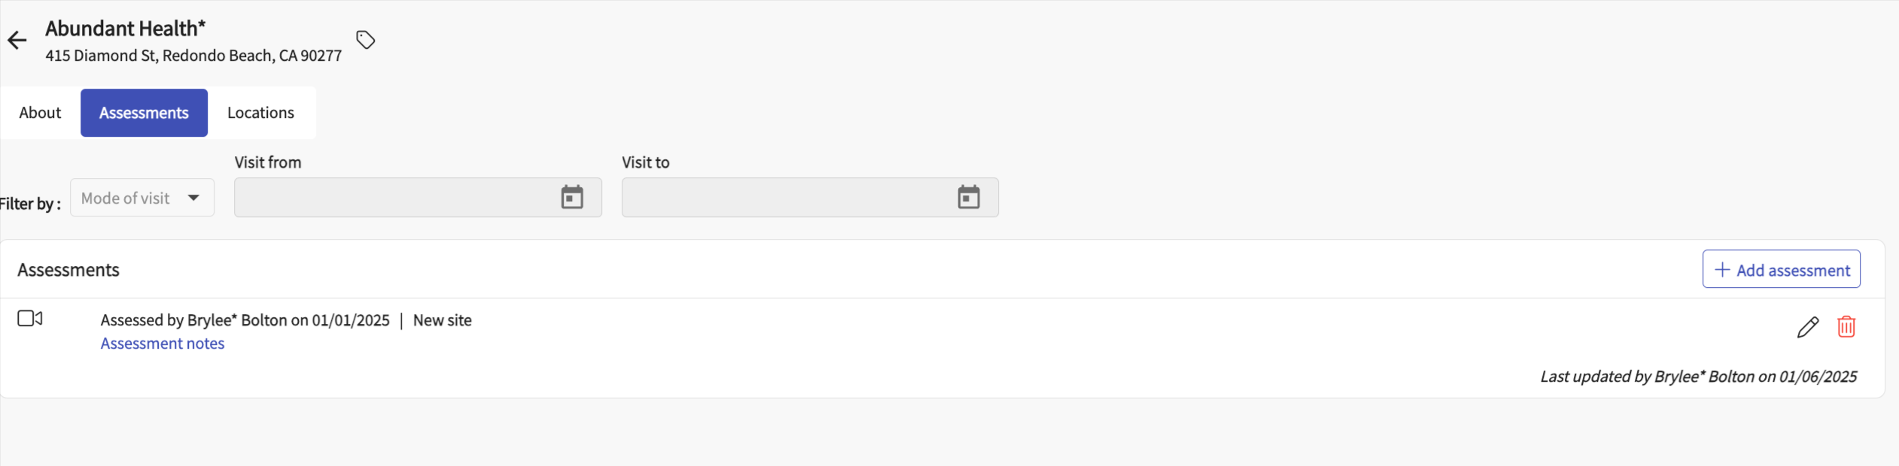Open the Visit to calendar picker
This screenshot has width=1899, height=466.
968,198
